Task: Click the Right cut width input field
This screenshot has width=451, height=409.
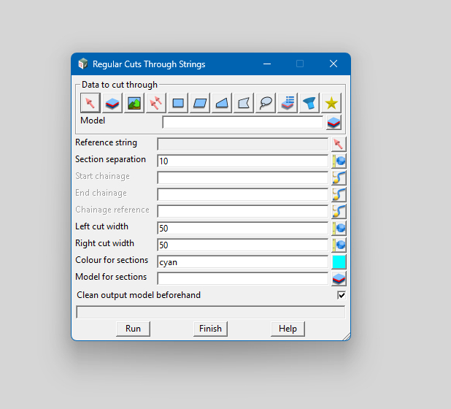Action: [x=242, y=245]
